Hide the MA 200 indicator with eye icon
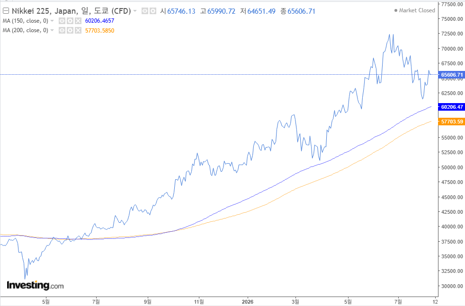This screenshot has height=306, width=465. [x=62, y=30]
